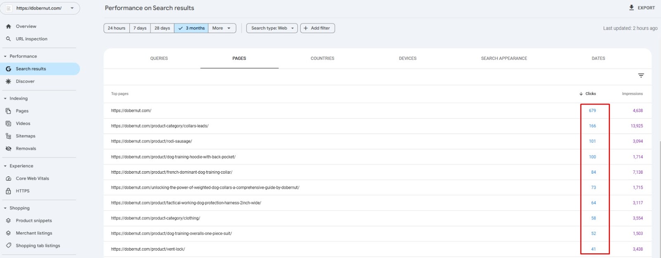Click the Merchant listings icon
The height and width of the screenshot is (258, 661).
(8, 233)
